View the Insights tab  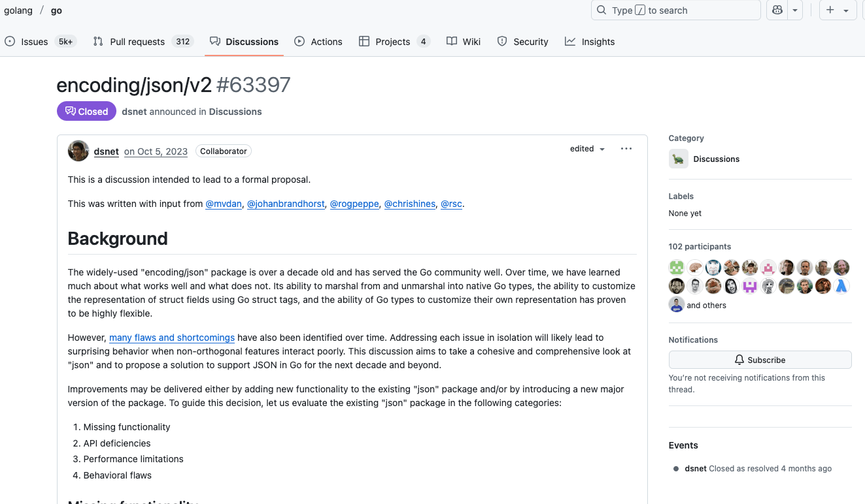click(x=590, y=42)
